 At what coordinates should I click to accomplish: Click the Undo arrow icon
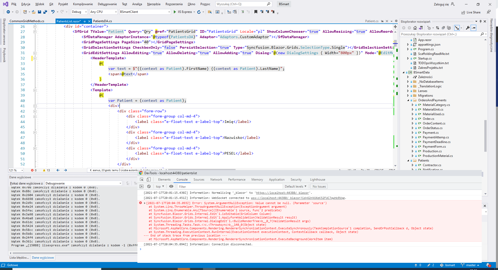(x=53, y=12)
